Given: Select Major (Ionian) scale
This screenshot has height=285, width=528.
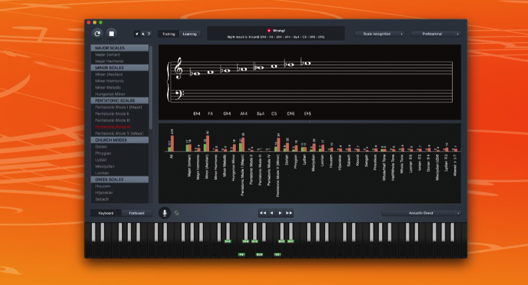Looking at the screenshot, I should tap(120, 55).
